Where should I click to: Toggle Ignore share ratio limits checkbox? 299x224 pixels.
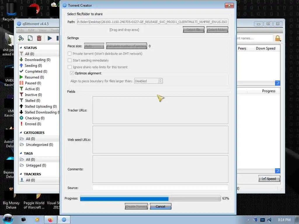(x=69, y=67)
